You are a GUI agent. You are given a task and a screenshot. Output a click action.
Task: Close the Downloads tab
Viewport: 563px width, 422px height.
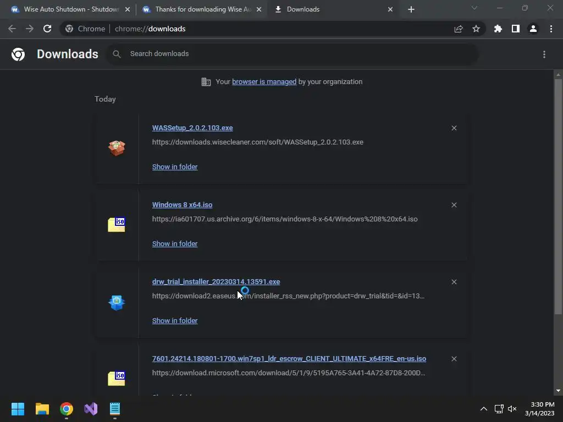click(x=390, y=9)
